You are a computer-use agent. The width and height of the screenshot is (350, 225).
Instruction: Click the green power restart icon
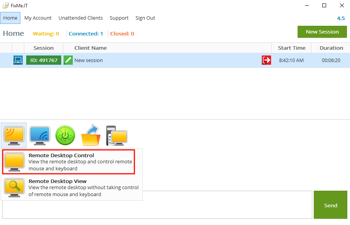pos(65,135)
